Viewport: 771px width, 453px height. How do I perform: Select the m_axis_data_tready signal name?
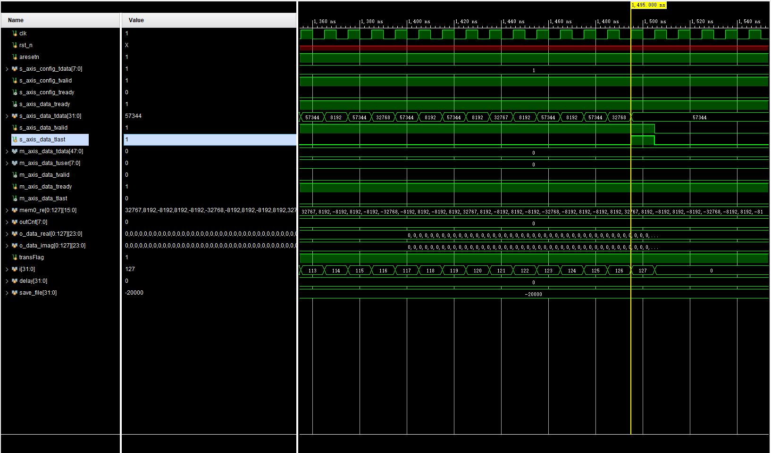click(46, 187)
